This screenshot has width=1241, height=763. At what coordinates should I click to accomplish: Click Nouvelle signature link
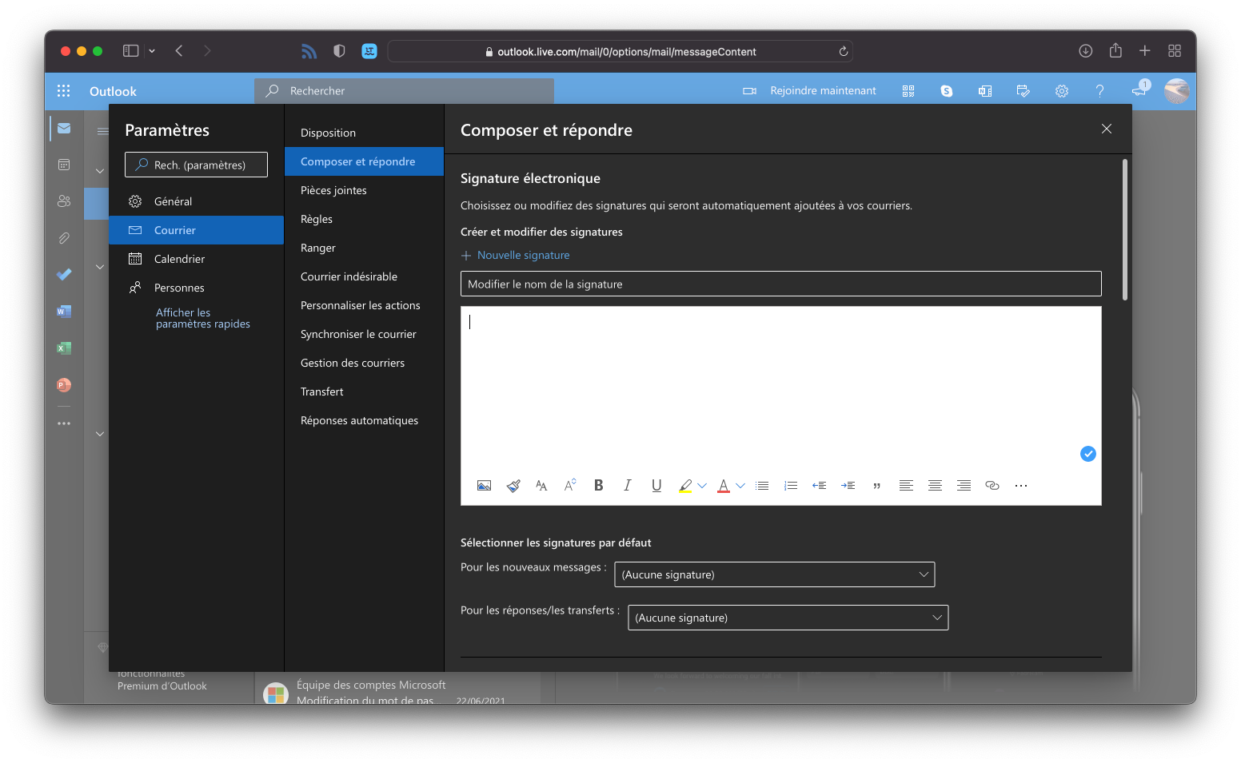tap(516, 255)
